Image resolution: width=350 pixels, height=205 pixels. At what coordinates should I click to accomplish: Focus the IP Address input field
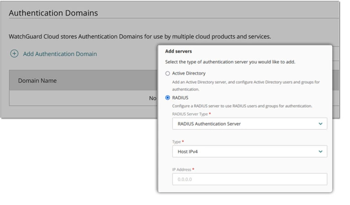click(x=249, y=179)
